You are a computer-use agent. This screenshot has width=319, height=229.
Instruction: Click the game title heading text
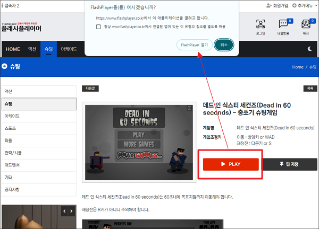(247, 109)
